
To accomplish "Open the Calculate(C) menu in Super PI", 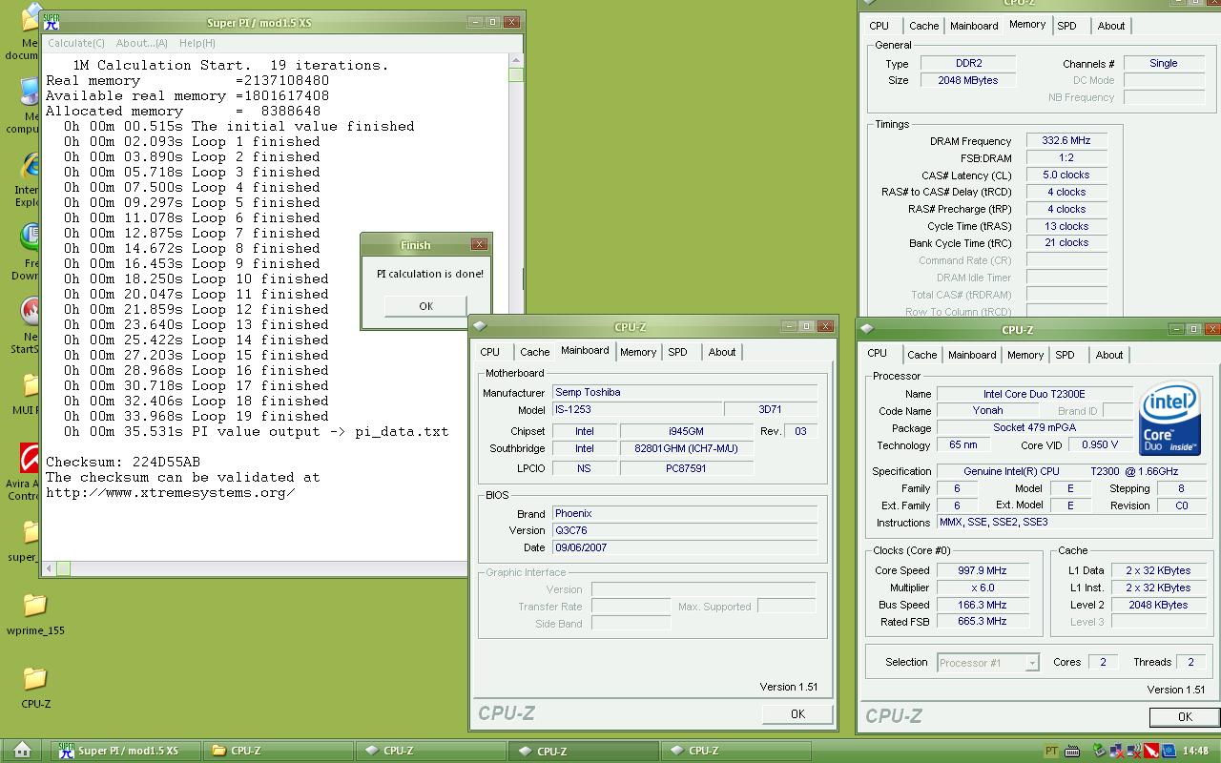I will point(76,43).
